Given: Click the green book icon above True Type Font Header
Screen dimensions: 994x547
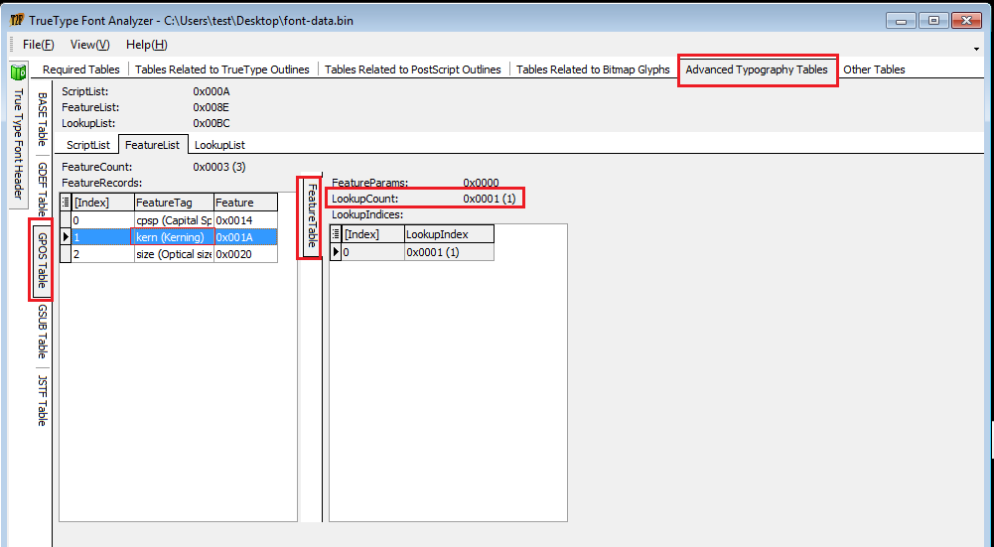Looking at the screenshot, I should pyautogui.click(x=19, y=72).
